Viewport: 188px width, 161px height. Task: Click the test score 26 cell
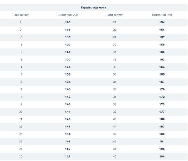coord(21,156)
